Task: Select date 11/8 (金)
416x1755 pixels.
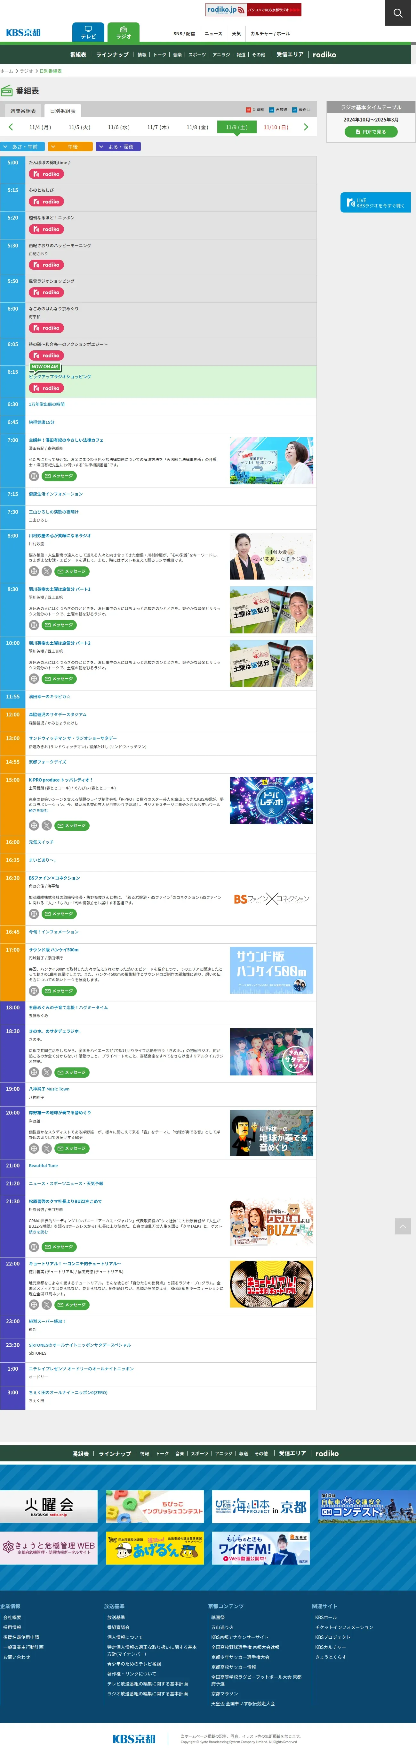Action: [197, 127]
